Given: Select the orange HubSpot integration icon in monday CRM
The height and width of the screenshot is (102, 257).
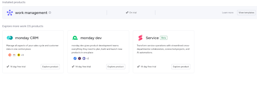Looking at the screenshot, I should point(10,55).
